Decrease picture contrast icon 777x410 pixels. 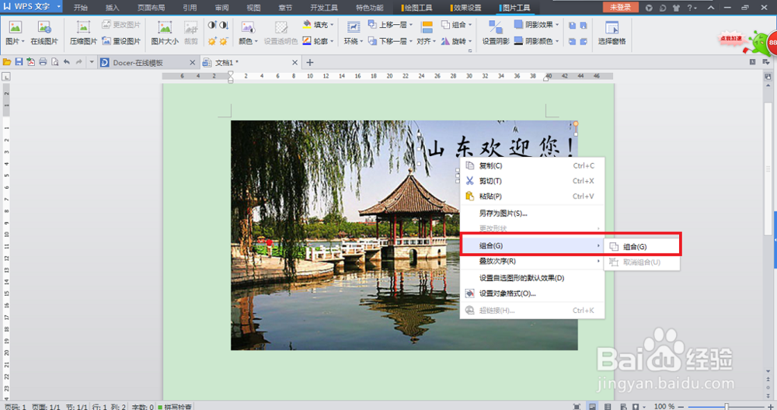[x=224, y=25]
